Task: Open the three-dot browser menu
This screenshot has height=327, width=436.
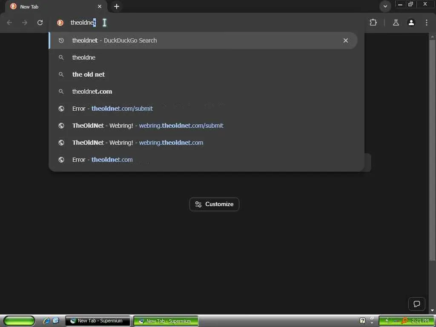Action: pos(427,23)
